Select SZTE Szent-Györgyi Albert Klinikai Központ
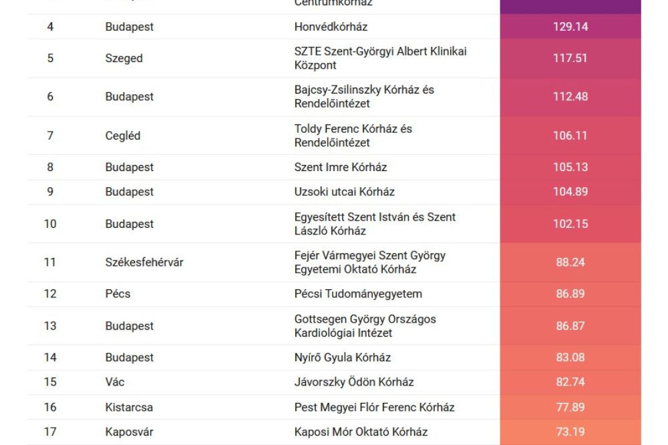The image size is (668, 445). click(x=380, y=58)
